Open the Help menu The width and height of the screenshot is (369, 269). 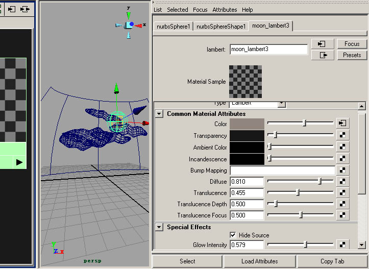[x=248, y=10]
